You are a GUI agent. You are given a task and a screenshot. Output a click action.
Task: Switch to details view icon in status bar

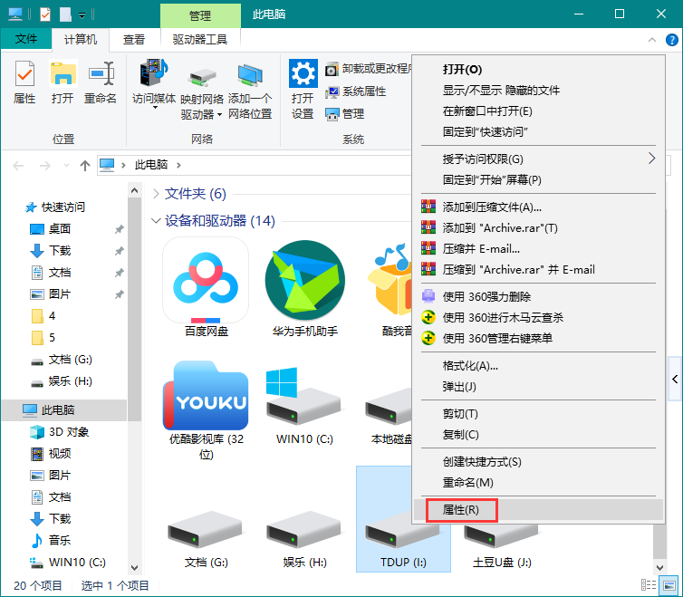649,585
